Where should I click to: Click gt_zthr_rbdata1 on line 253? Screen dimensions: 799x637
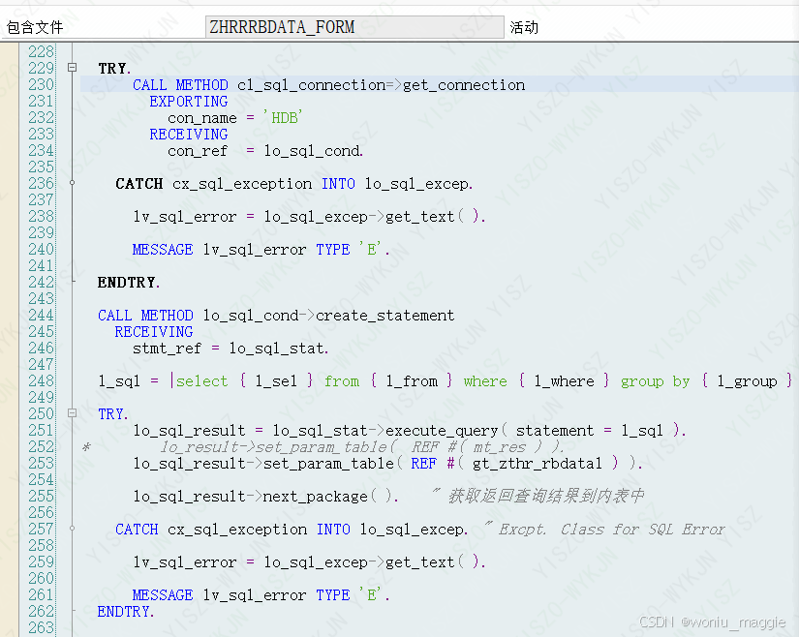coord(538,464)
